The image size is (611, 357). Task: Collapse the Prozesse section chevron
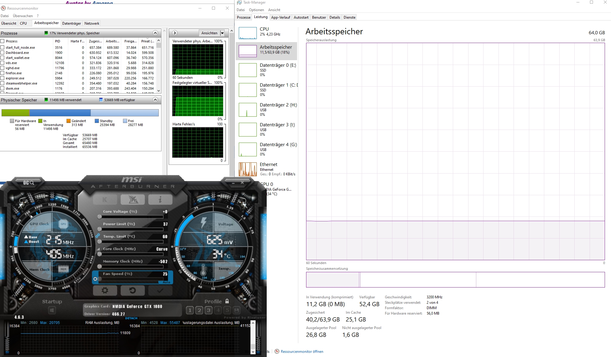pyautogui.click(x=155, y=33)
